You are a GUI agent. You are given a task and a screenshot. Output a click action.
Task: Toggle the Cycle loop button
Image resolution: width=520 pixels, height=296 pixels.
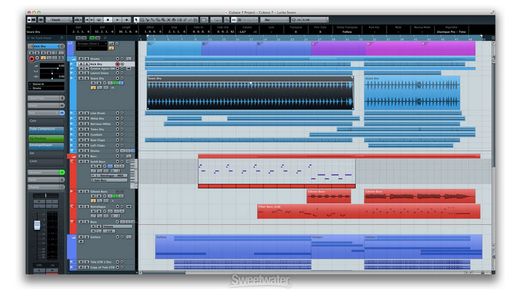98,20
